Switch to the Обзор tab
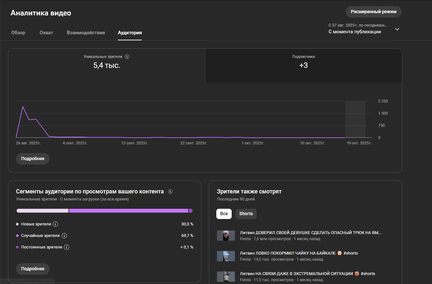 (x=18, y=33)
